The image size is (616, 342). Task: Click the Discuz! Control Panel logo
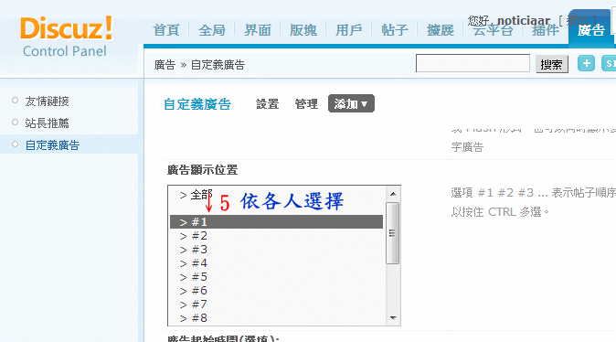coord(67,37)
